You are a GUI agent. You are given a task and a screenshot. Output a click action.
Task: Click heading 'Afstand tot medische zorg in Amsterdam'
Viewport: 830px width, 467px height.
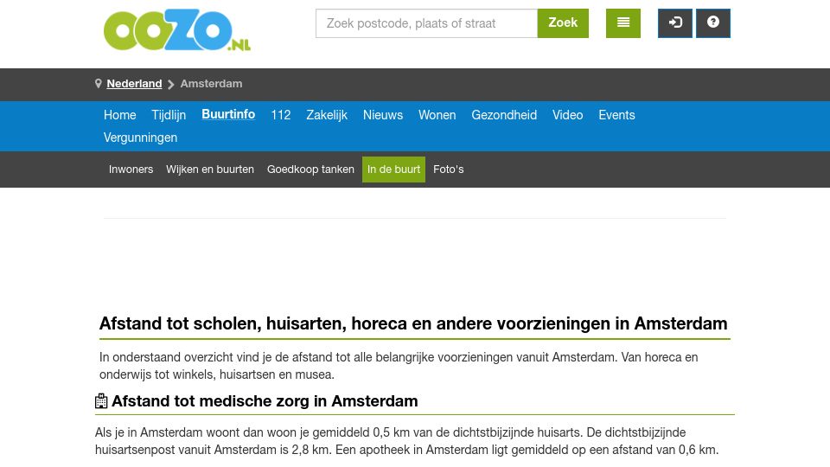[265, 401]
